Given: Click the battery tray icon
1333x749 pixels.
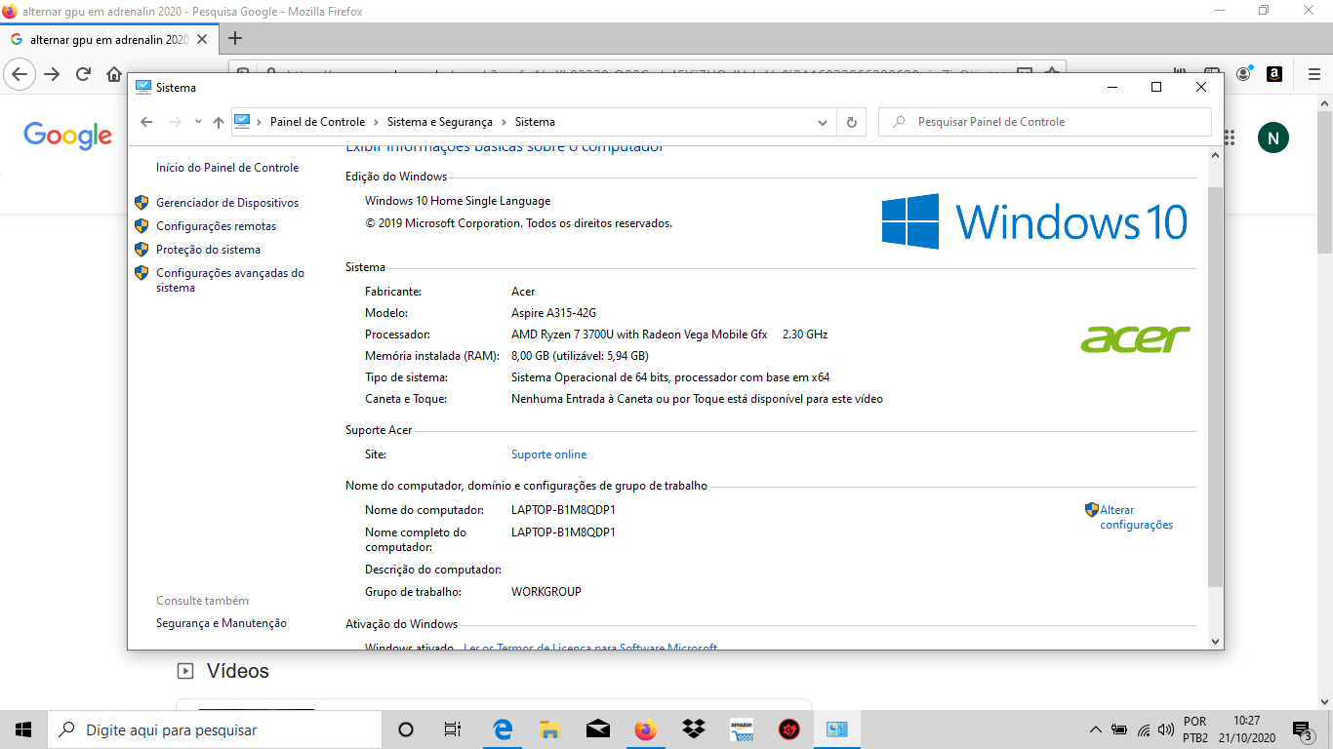Looking at the screenshot, I should pyautogui.click(x=1119, y=729).
